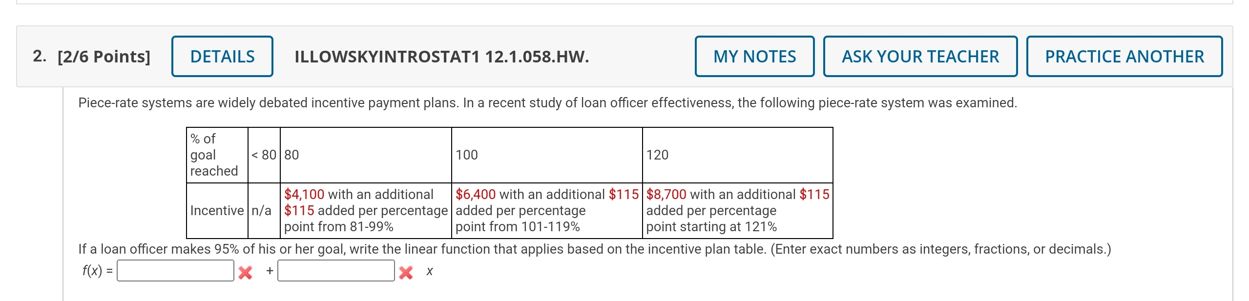Click the 'n/a' incentive cell
The image size is (1249, 301).
click(262, 210)
